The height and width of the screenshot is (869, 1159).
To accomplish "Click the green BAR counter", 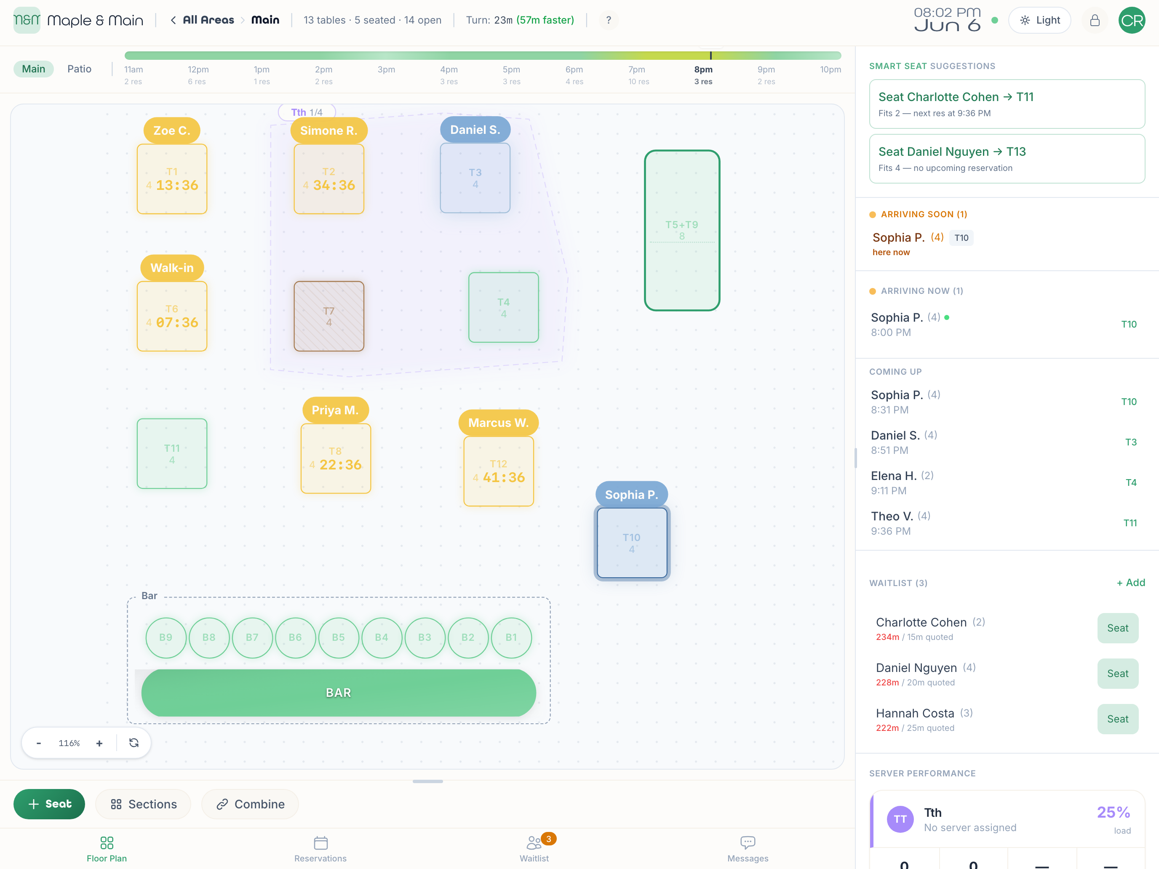I will click(339, 693).
